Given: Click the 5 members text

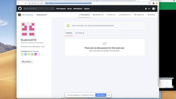Looking at the screenshot, I should (x=25, y=51).
